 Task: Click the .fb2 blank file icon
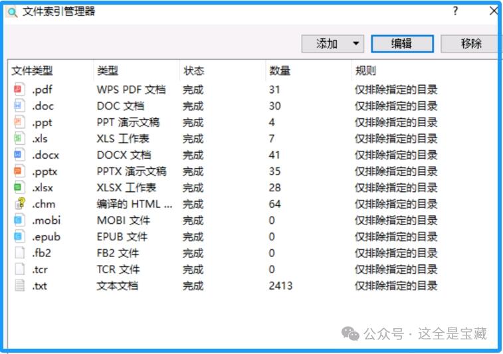19,252
